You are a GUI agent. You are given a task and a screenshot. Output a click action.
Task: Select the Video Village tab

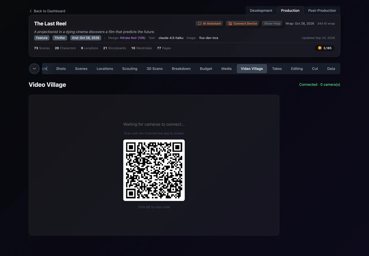[252, 69]
